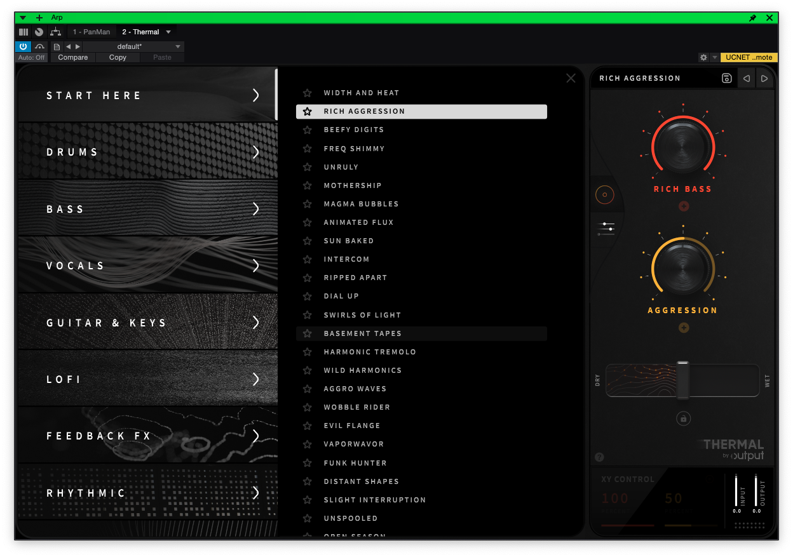
Task: Expand the VOCALS category
Action: click(x=147, y=265)
